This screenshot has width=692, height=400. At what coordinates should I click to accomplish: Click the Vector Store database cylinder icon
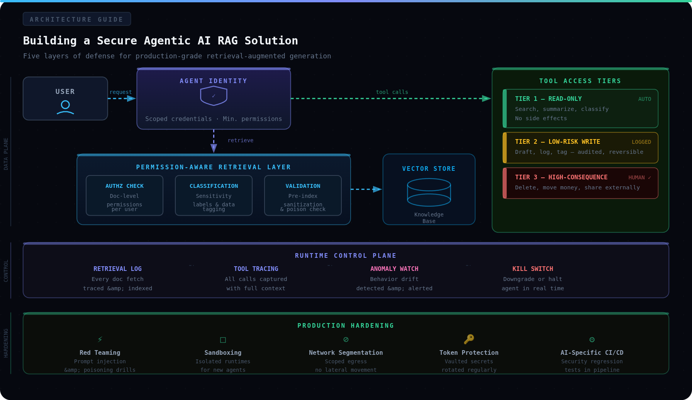pyautogui.click(x=429, y=192)
